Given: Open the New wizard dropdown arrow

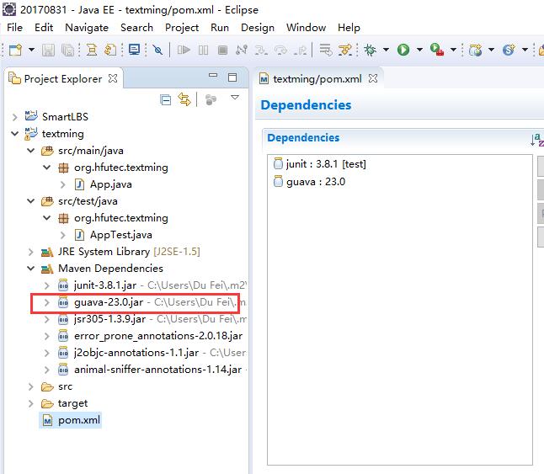Looking at the screenshot, I should pos(31,50).
